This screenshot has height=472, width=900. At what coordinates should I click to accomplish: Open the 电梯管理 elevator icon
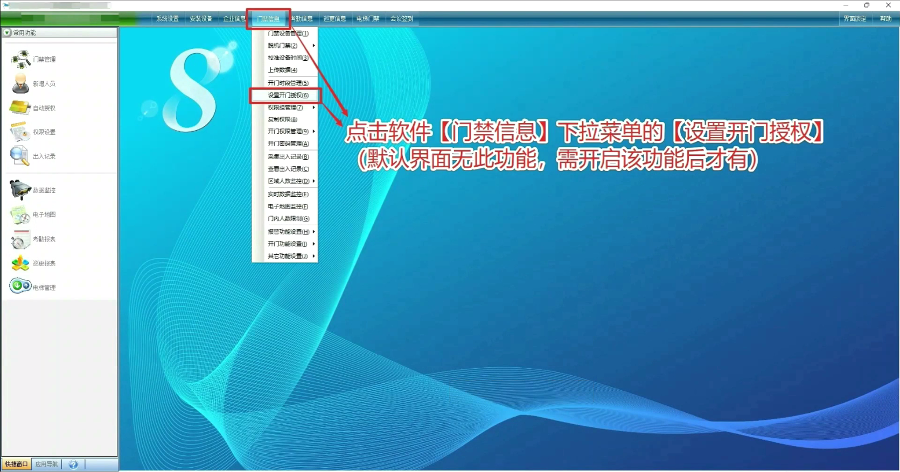pos(20,285)
